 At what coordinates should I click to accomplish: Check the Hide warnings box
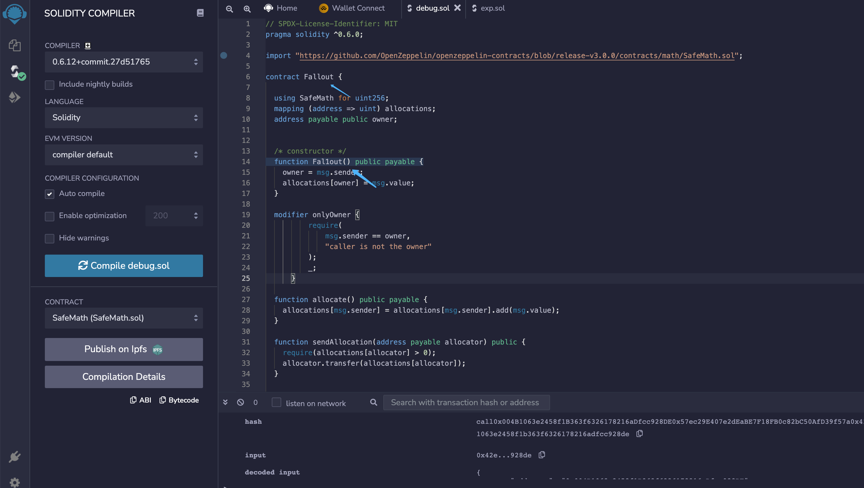(x=50, y=238)
